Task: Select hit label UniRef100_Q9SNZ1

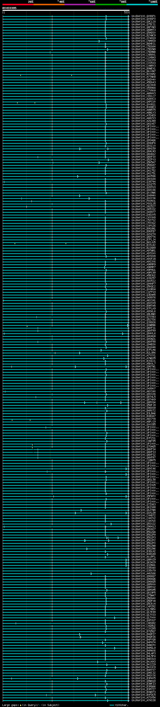Action: tap(143, 339)
